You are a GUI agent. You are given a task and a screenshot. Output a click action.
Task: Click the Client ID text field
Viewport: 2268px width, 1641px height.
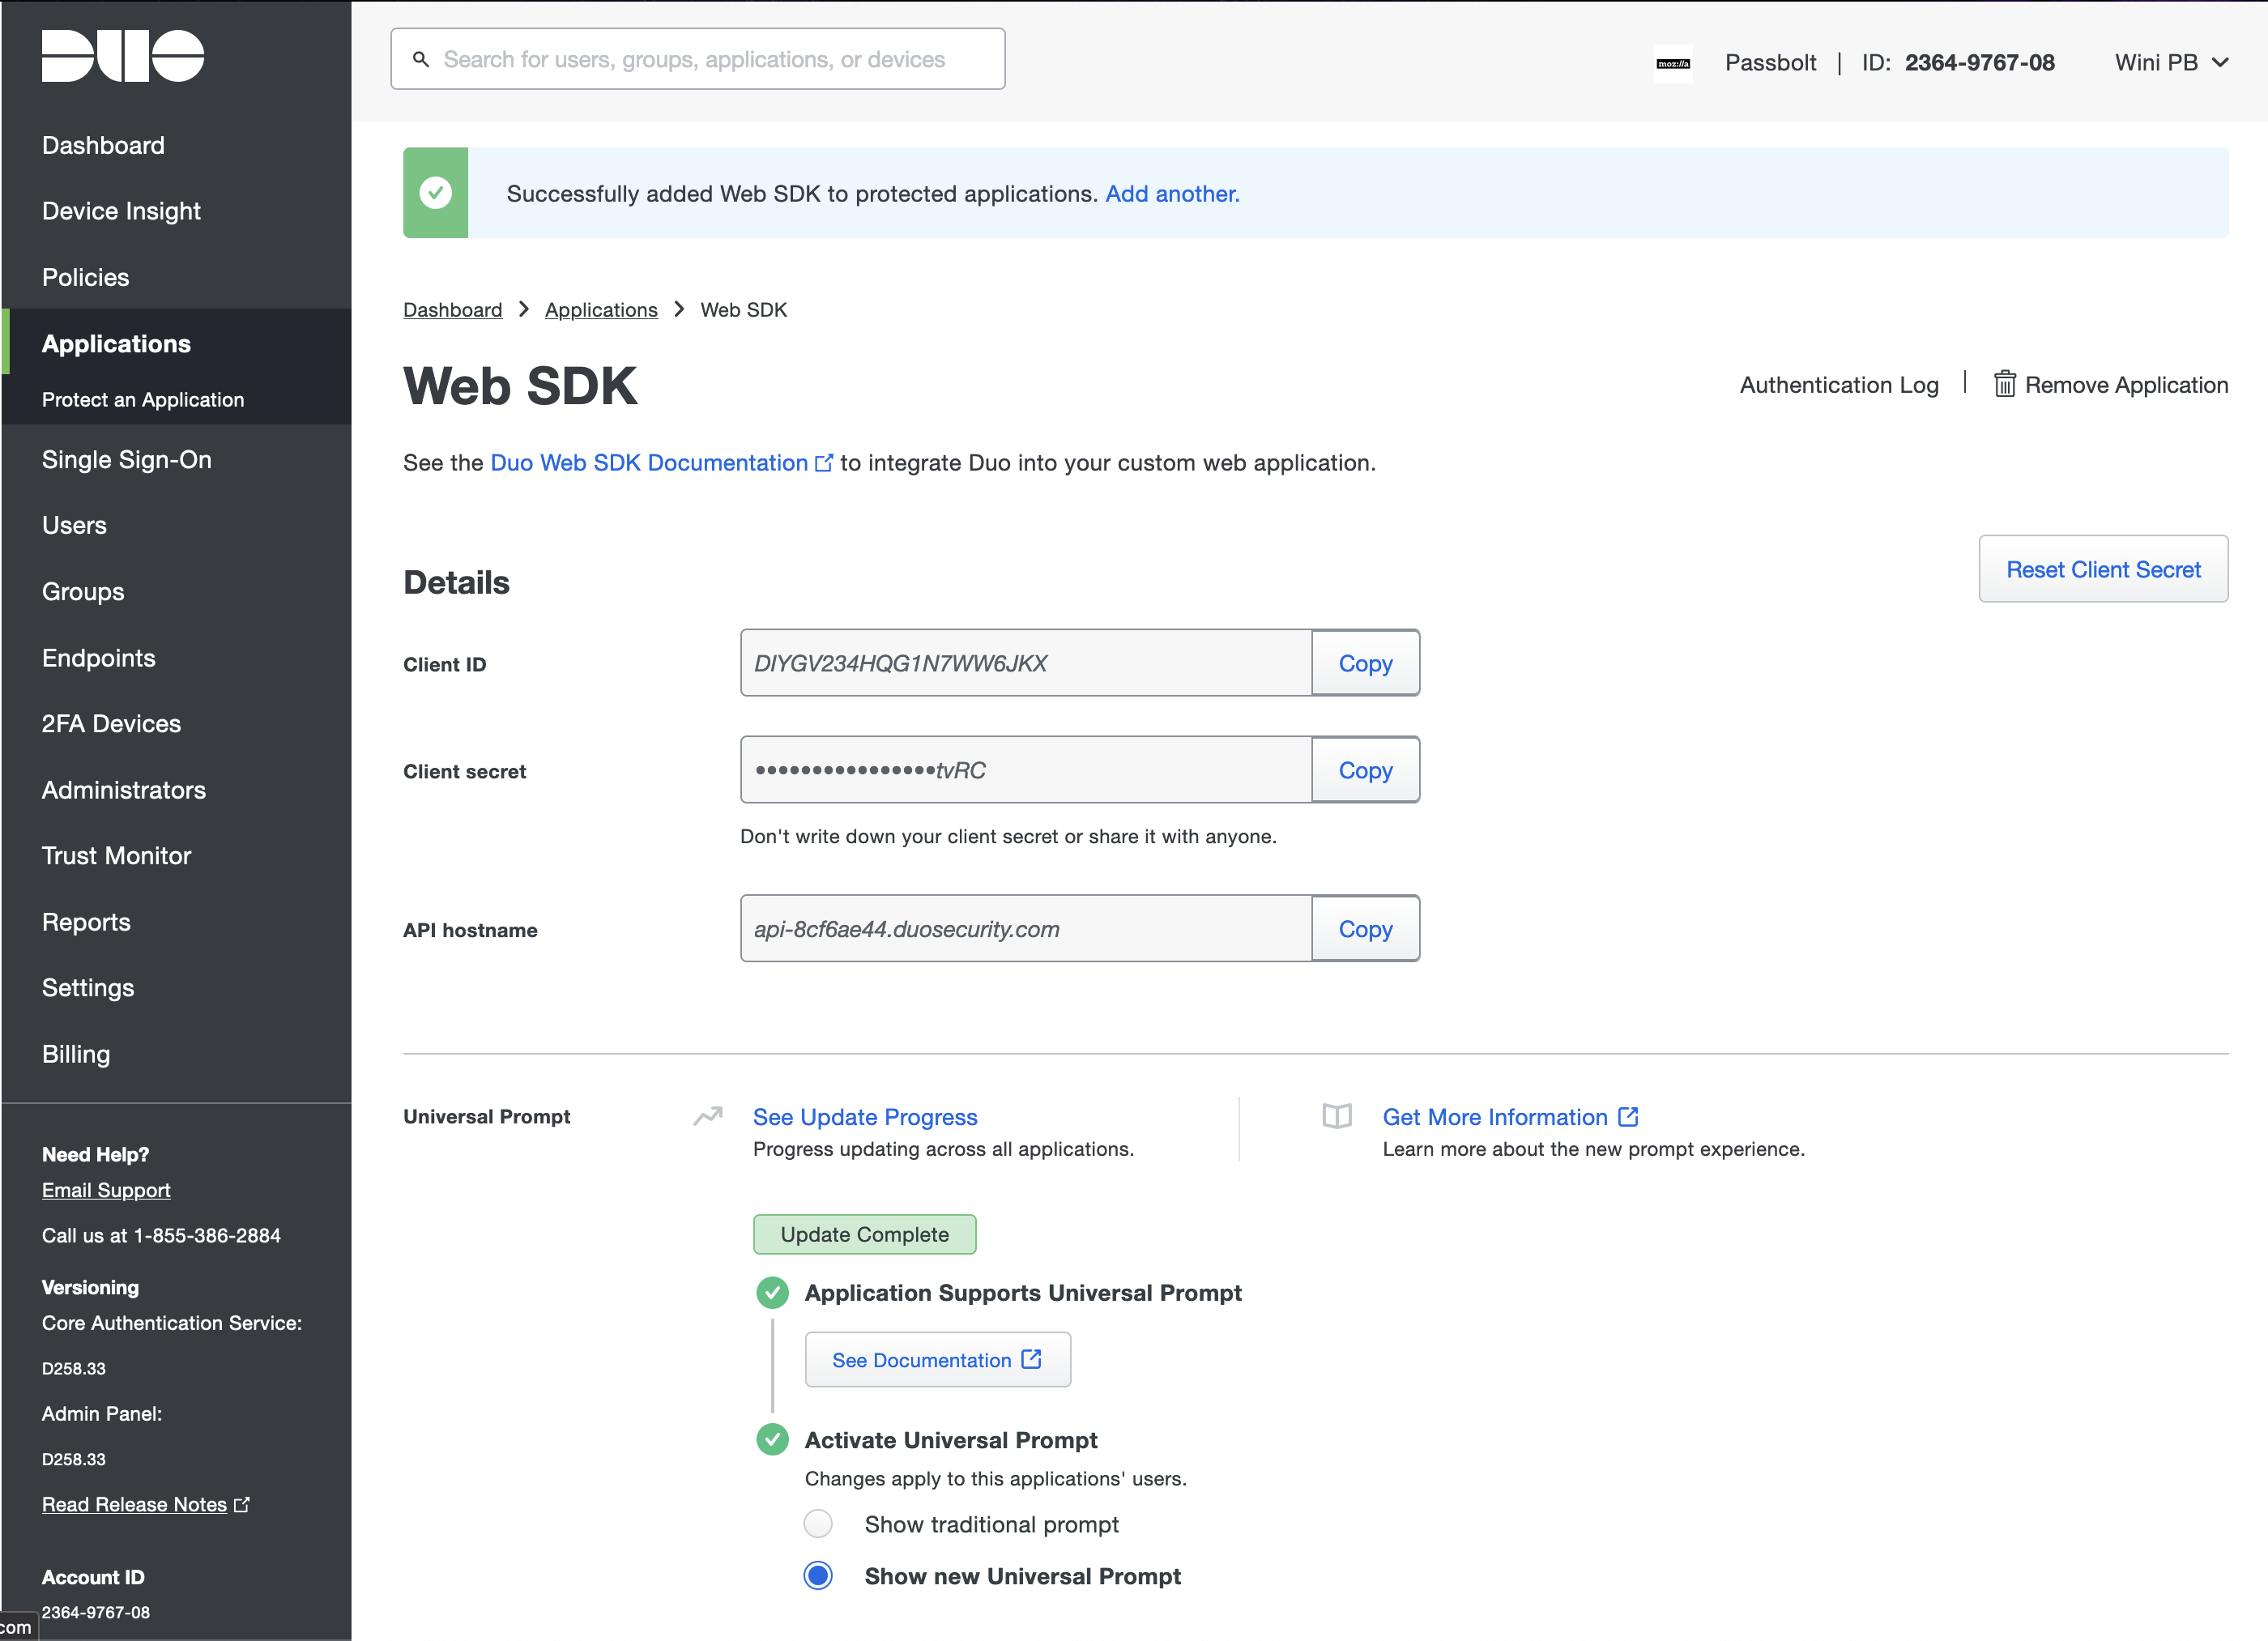click(1026, 663)
